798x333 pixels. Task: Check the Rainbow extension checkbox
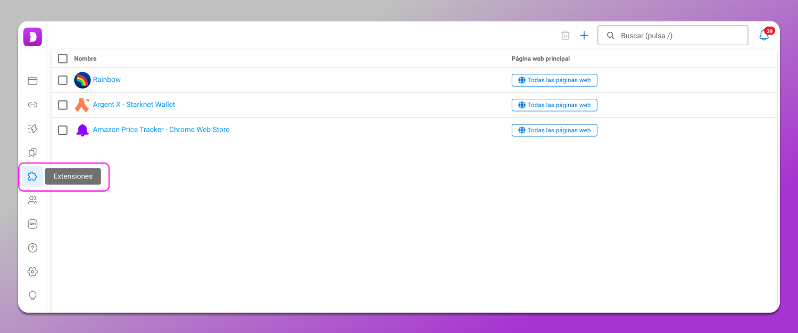pyautogui.click(x=63, y=80)
